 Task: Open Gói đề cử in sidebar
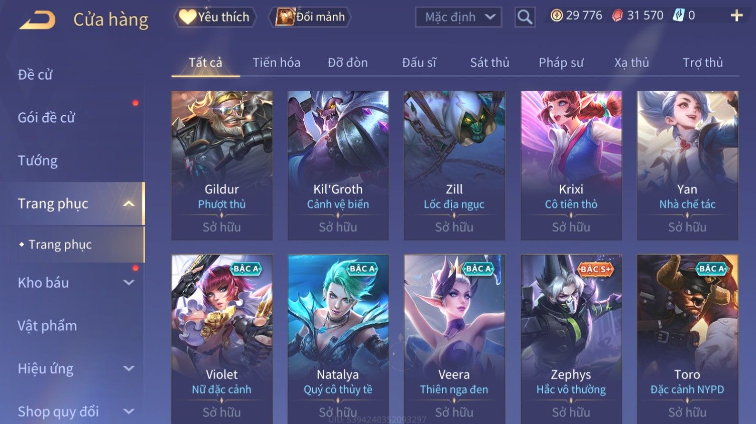pos(46,118)
